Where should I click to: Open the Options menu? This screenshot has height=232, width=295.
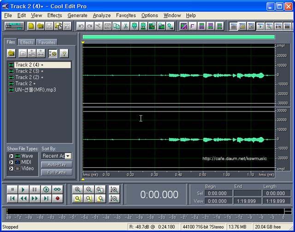tap(149, 15)
